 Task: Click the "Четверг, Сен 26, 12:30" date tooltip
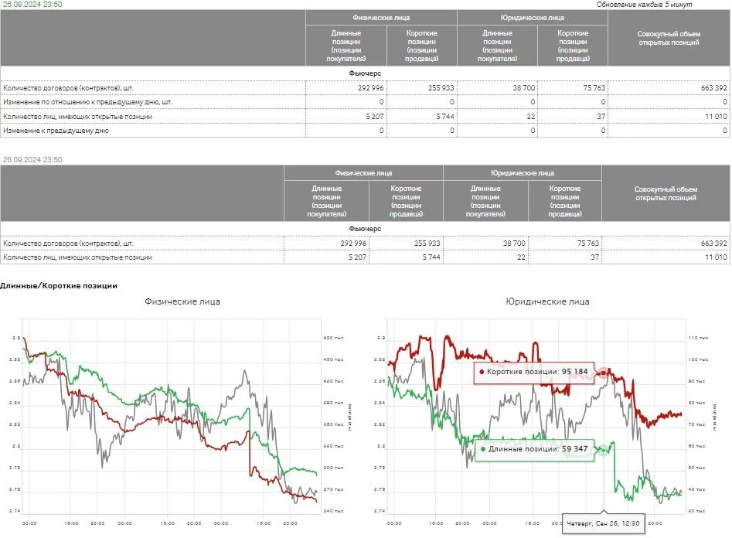(603, 523)
